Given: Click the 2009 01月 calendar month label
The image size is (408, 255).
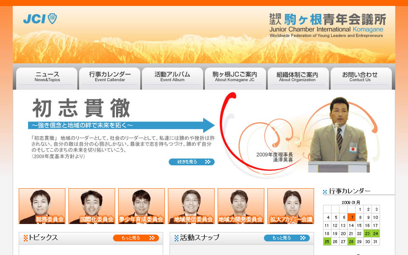Looking at the screenshot, I should click(351, 202).
